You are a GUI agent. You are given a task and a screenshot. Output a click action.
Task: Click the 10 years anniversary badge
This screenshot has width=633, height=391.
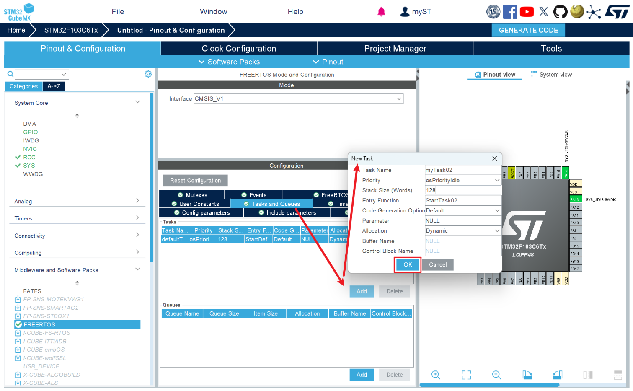[x=493, y=12]
